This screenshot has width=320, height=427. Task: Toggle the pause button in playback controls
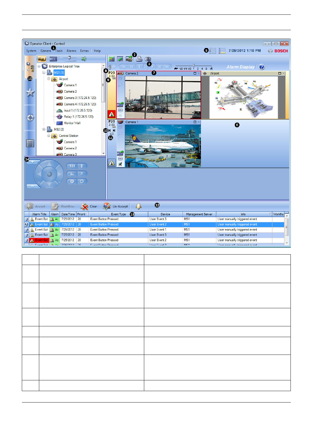tap(145, 67)
